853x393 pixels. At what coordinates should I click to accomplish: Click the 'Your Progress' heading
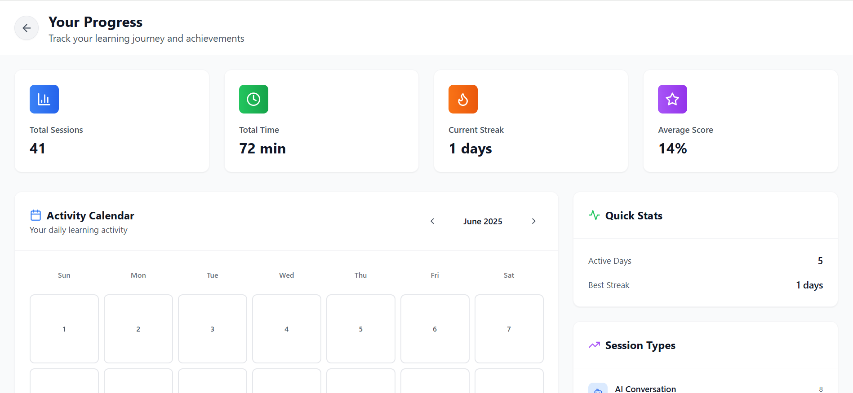[x=95, y=22]
